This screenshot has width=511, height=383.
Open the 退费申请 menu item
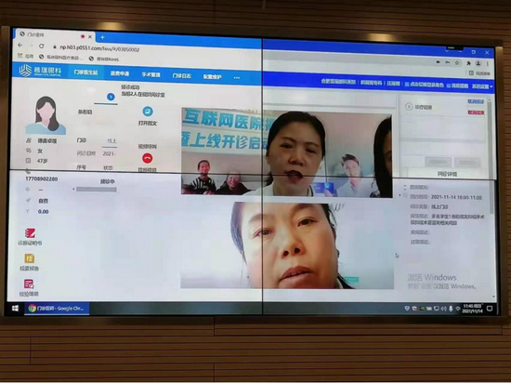click(120, 73)
